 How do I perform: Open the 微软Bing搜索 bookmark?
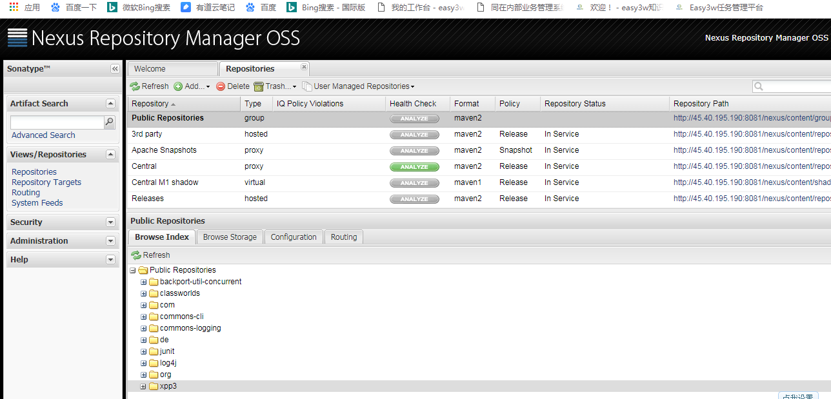tap(139, 8)
